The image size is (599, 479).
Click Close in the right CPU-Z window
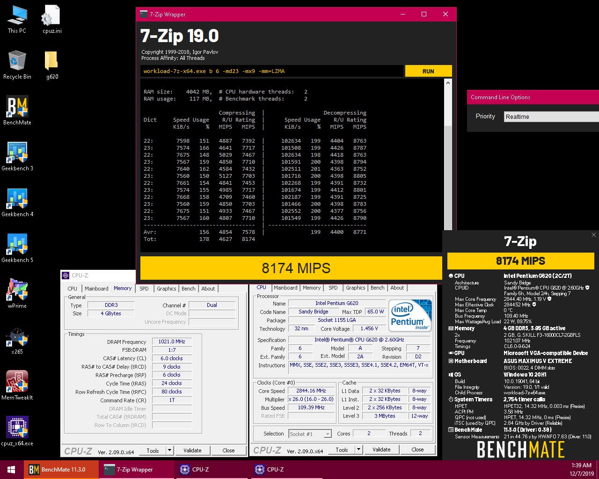(417, 450)
